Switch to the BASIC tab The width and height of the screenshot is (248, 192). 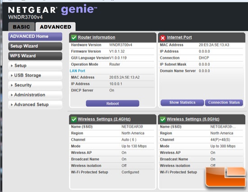tap(21, 27)
